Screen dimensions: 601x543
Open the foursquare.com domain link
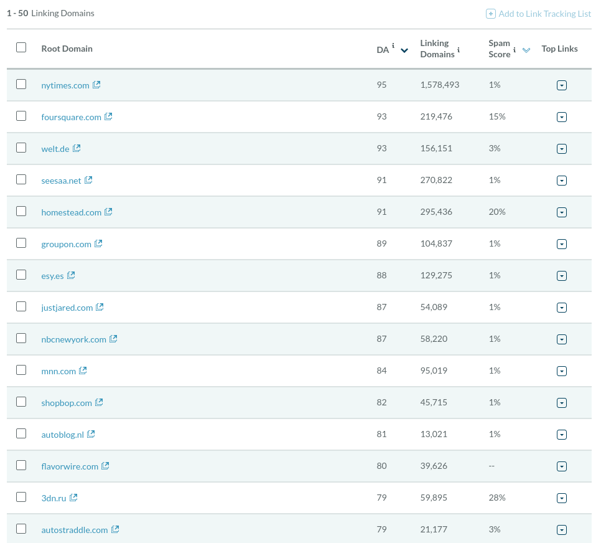[72, 117]
